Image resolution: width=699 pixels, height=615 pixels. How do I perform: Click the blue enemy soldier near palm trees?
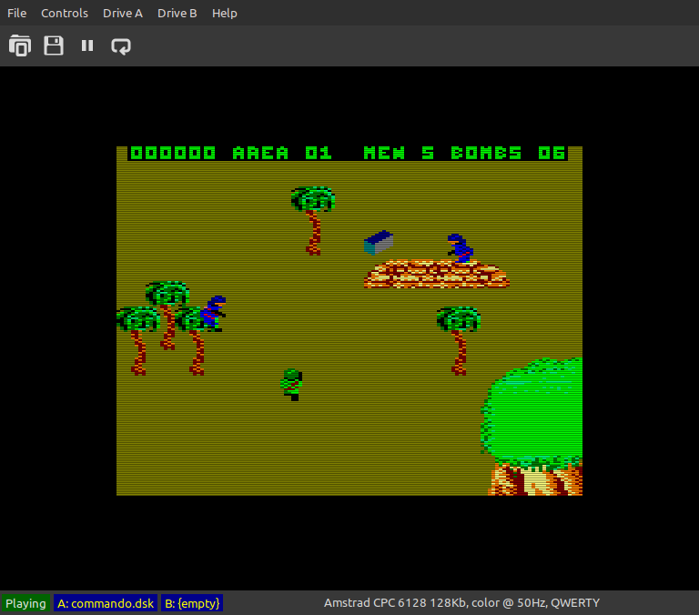tap(213, 313)
